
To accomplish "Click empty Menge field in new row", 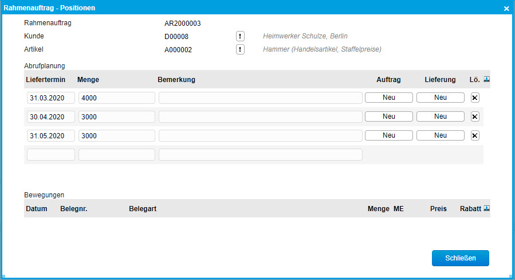I will 117,155.
